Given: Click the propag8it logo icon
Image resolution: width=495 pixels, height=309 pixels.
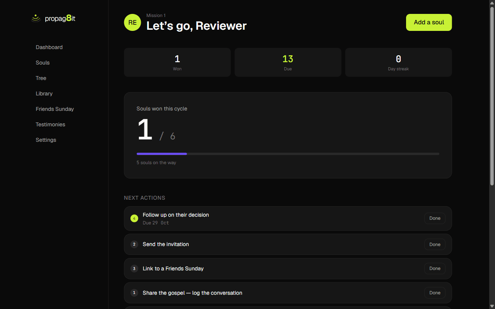Looking at the screenshot, I should [36, 18].
